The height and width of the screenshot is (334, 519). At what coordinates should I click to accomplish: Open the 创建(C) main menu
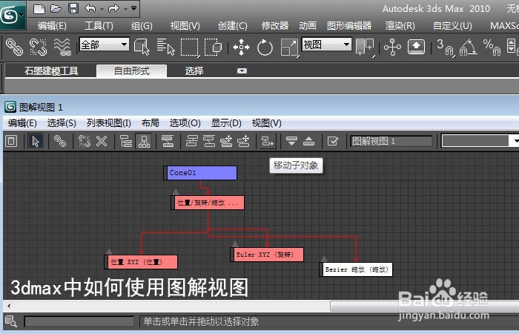(232, 26)
